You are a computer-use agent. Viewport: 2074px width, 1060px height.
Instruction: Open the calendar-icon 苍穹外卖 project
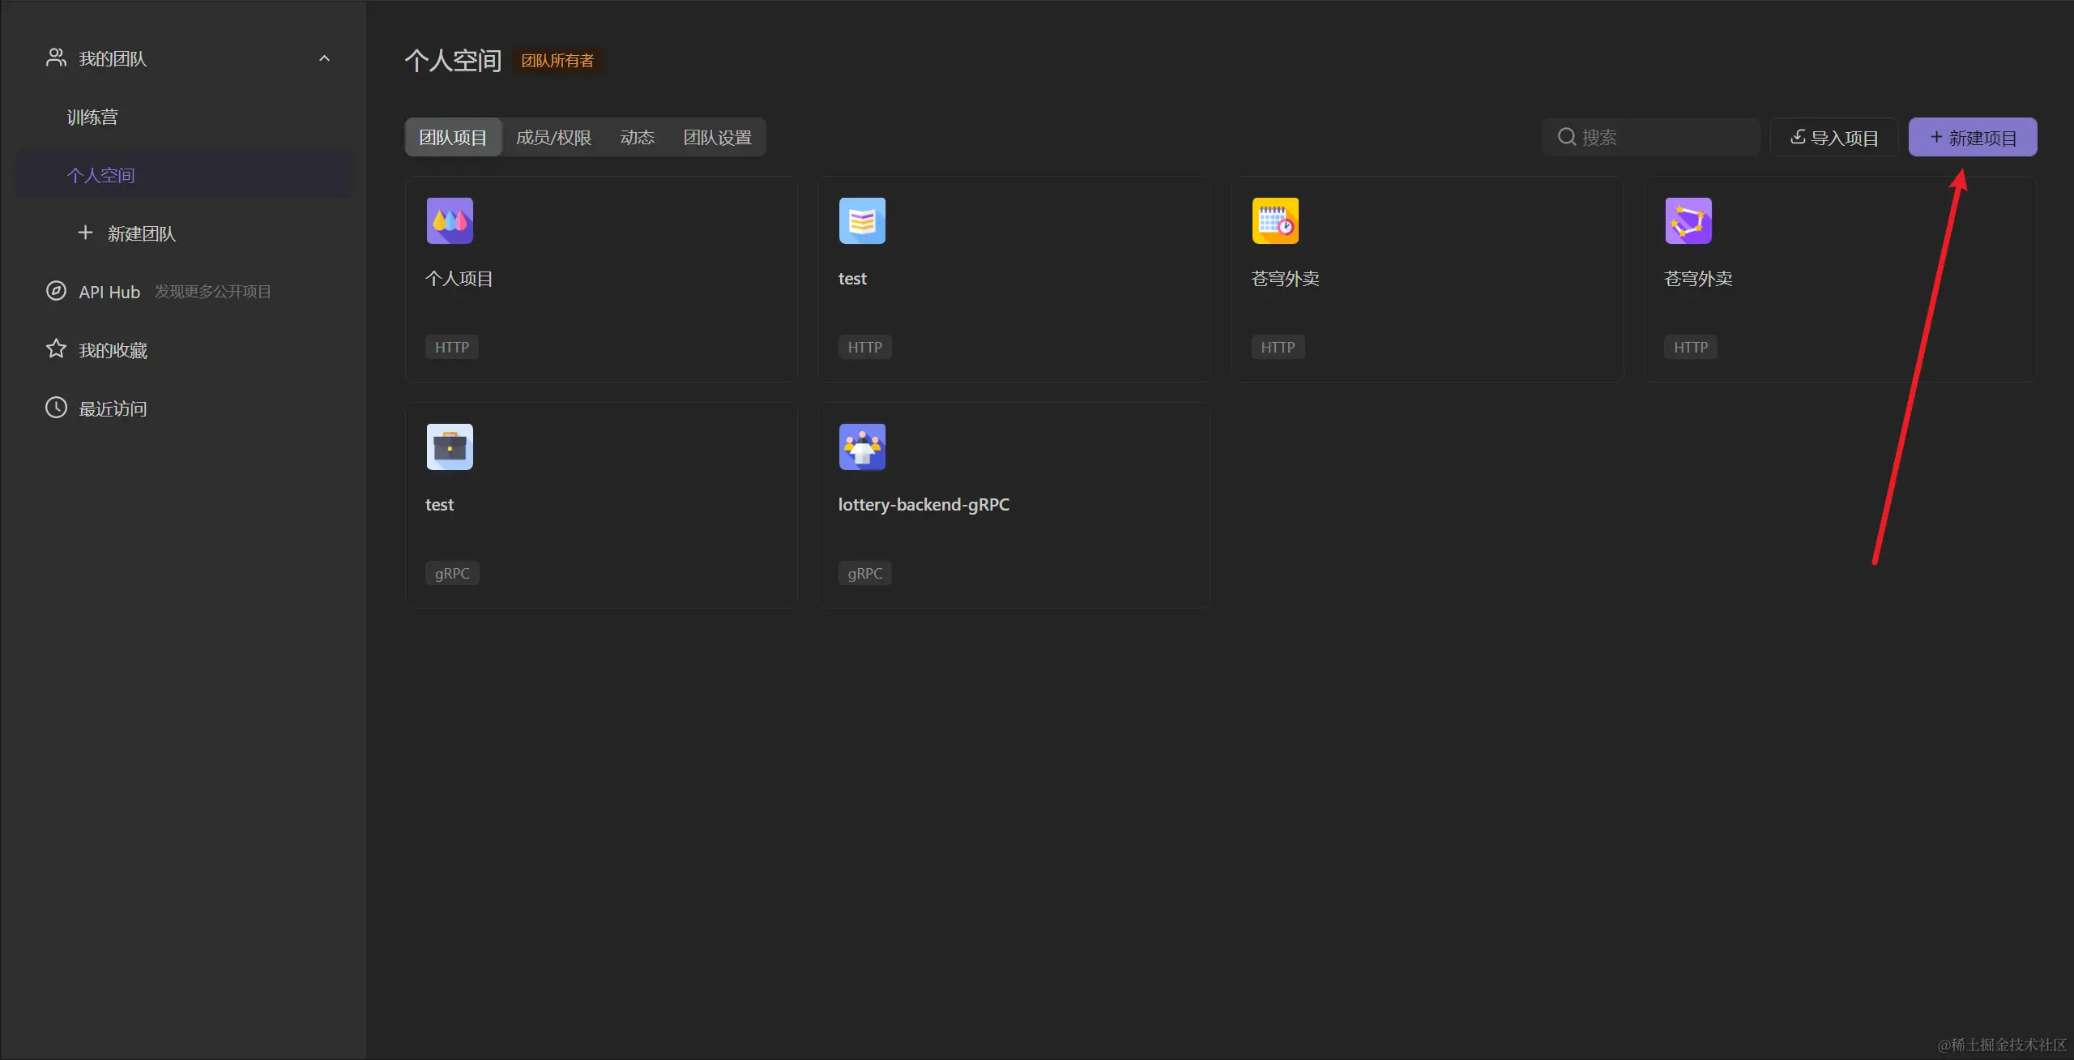pyautogui.click(x=1275, y=220)
